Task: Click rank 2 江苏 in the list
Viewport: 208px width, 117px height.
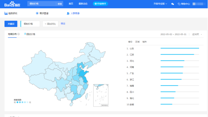Action: point(130,55)
